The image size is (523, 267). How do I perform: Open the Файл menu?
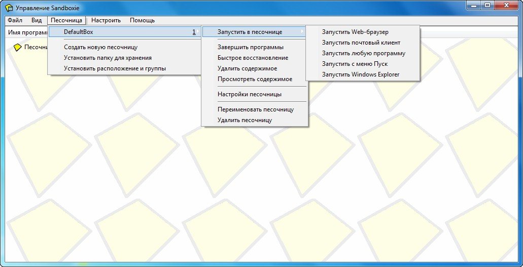(x=15, y=20)
